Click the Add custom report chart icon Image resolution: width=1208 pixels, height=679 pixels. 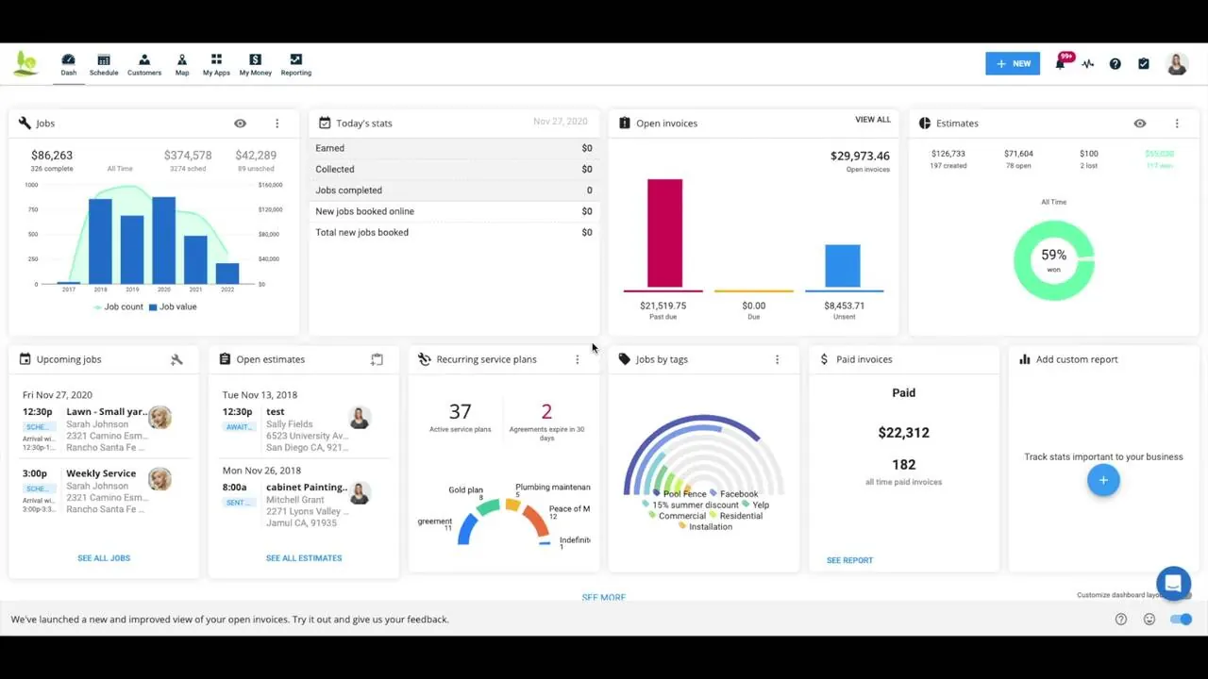pyautogui.click(x=1025, y=359)
